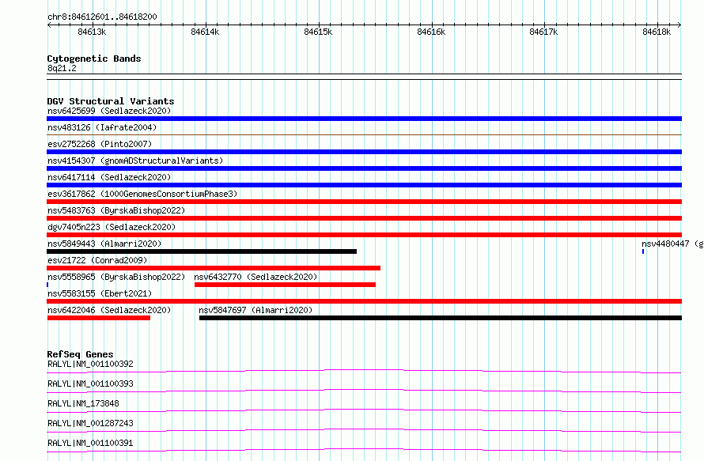
Task: Open the dgv7405n223 (Sedlazeck2020) label
Action: pos(112,227)
